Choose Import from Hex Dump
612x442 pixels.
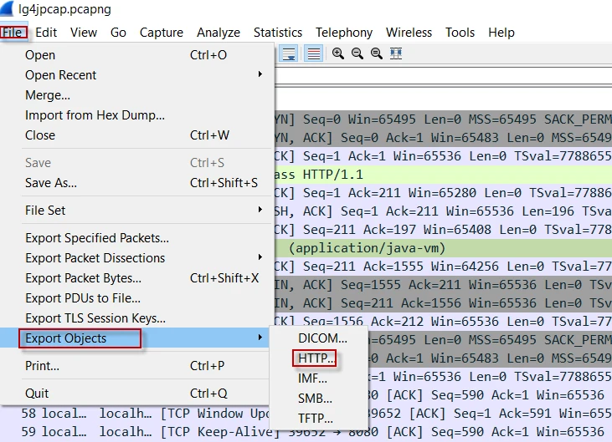click(x=95, y=115)
